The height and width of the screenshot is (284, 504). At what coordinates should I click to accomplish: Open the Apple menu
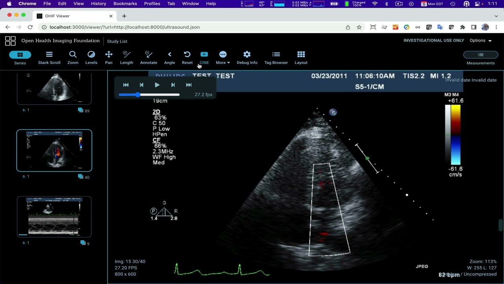9,4
